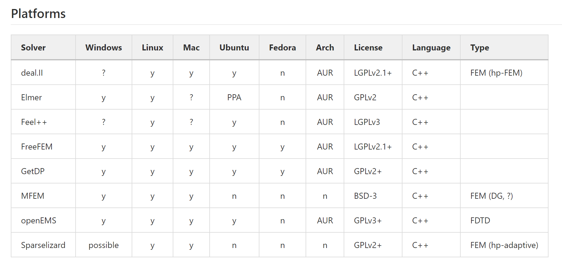
Task: Click the Fedora 'n' cell for deal.II
Action: click(x=282, y=73)
